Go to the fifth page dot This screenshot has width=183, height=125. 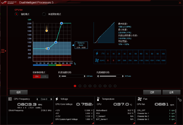tap(95, 86)
